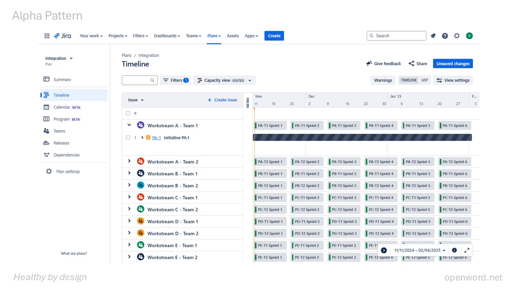Expand the Workstream B - Team 1 group
Screen dimensions: 518x291
tap(129, 173)
